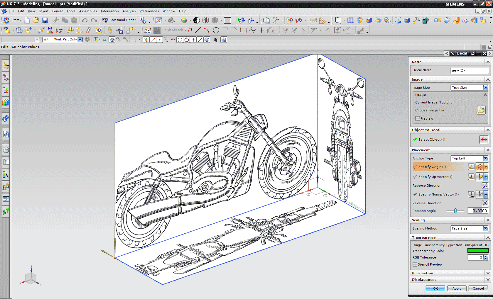Expand the Illumination section

pos(488,273)
